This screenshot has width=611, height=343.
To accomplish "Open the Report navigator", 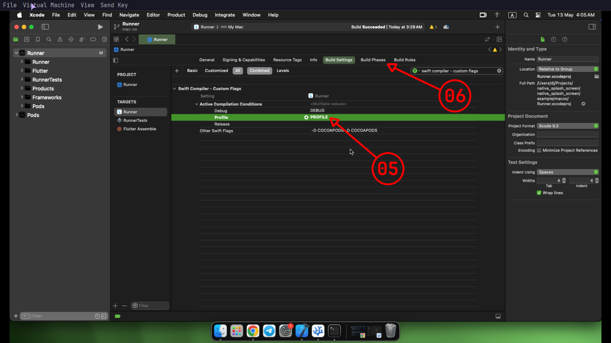I will click(x=104, y=39).
